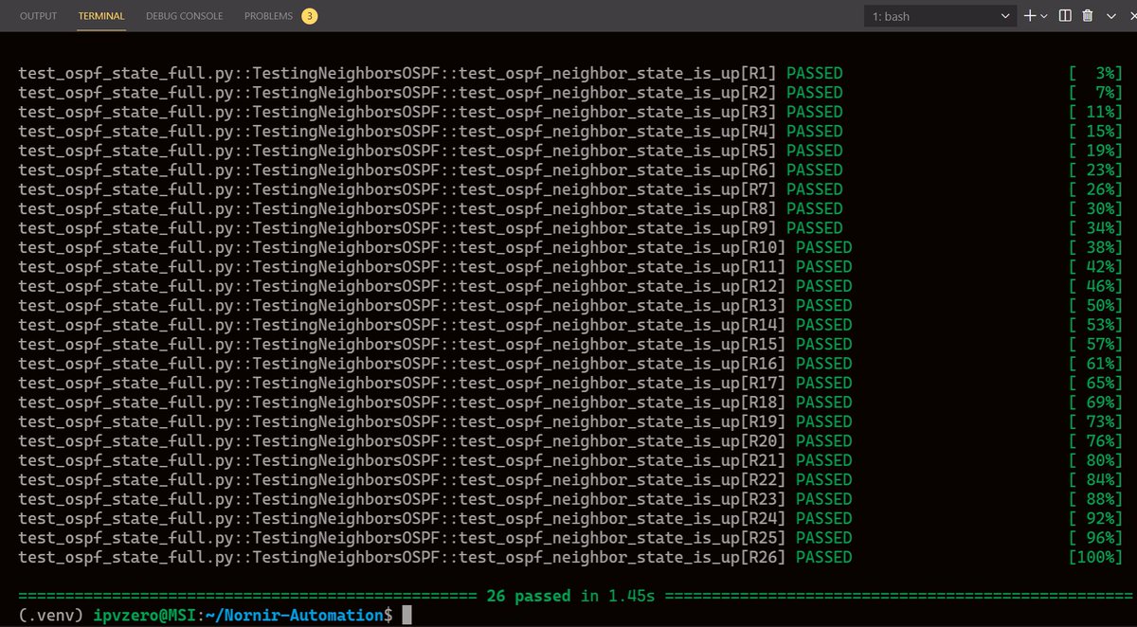Click the '26 passed in 1.45s' summary
The width and height of the screenshot is (1137, 627).
pyautogui.click(x=576, y=597)
